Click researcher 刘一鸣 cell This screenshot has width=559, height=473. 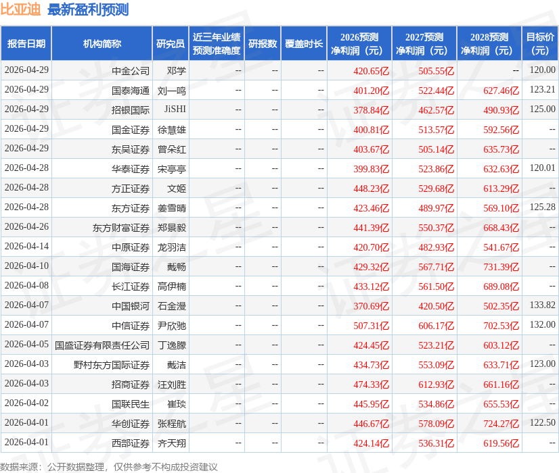[171, 91]
